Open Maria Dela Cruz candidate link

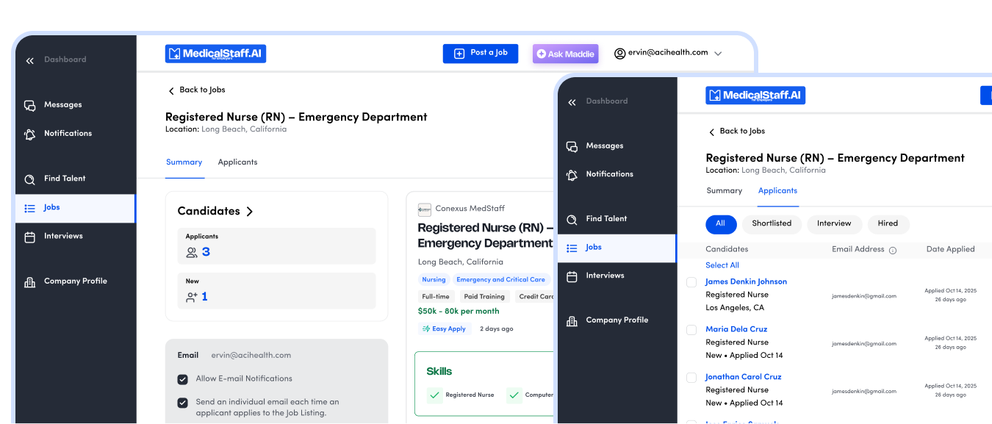(x=736, y=329)
